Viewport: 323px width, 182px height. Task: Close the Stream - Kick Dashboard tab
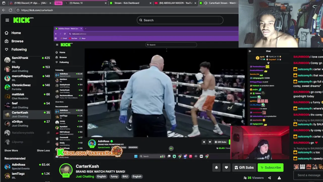150,3
